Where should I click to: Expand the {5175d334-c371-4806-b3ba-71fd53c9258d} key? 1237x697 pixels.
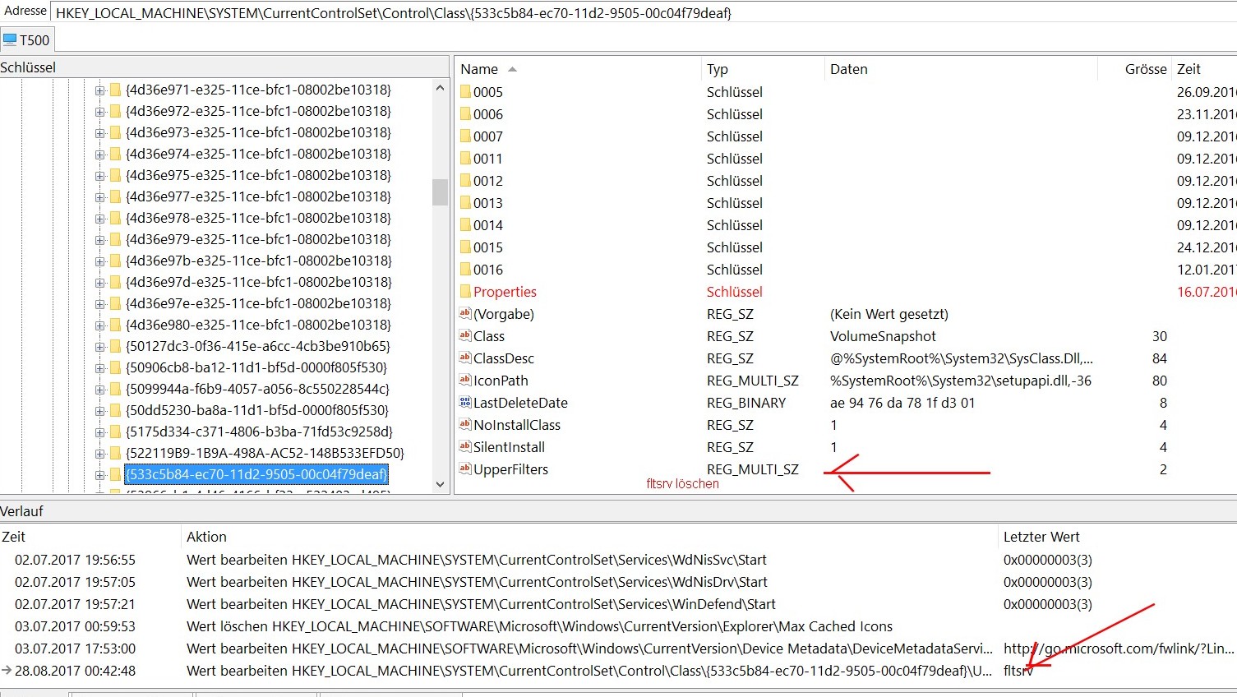point(99,432)
